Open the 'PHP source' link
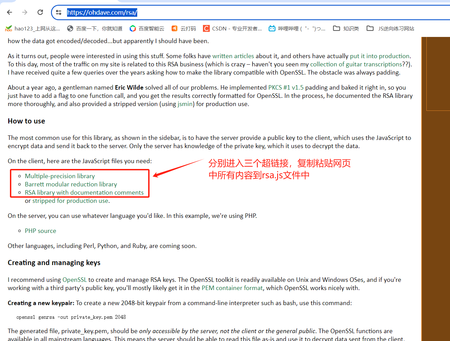This screenshot has width=450, height=341. click(40, 231)
